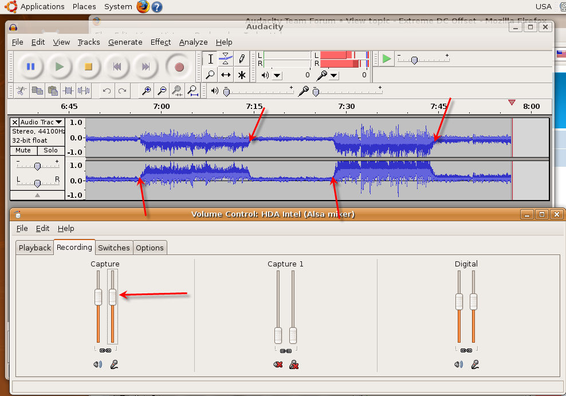Open the Generate menu
Image resolution: width=566 pixels, height=396 pixels.
[x=125, y=42]
